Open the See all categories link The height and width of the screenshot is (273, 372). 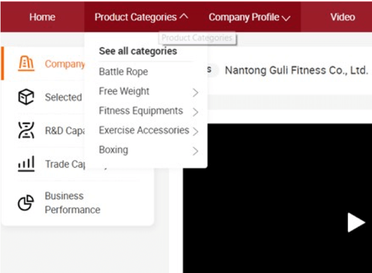[x=138, y=51]
